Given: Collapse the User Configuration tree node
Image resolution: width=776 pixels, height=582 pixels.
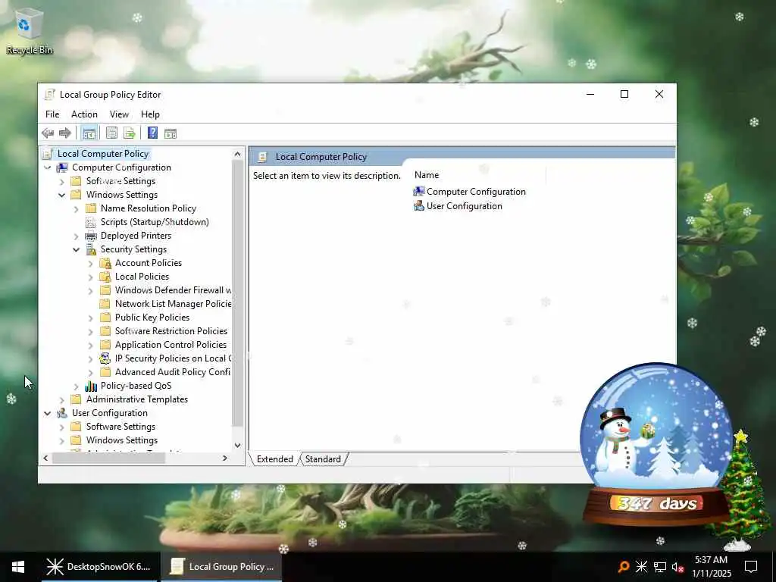Looking at the screenshot, I should tap(48, 413).
